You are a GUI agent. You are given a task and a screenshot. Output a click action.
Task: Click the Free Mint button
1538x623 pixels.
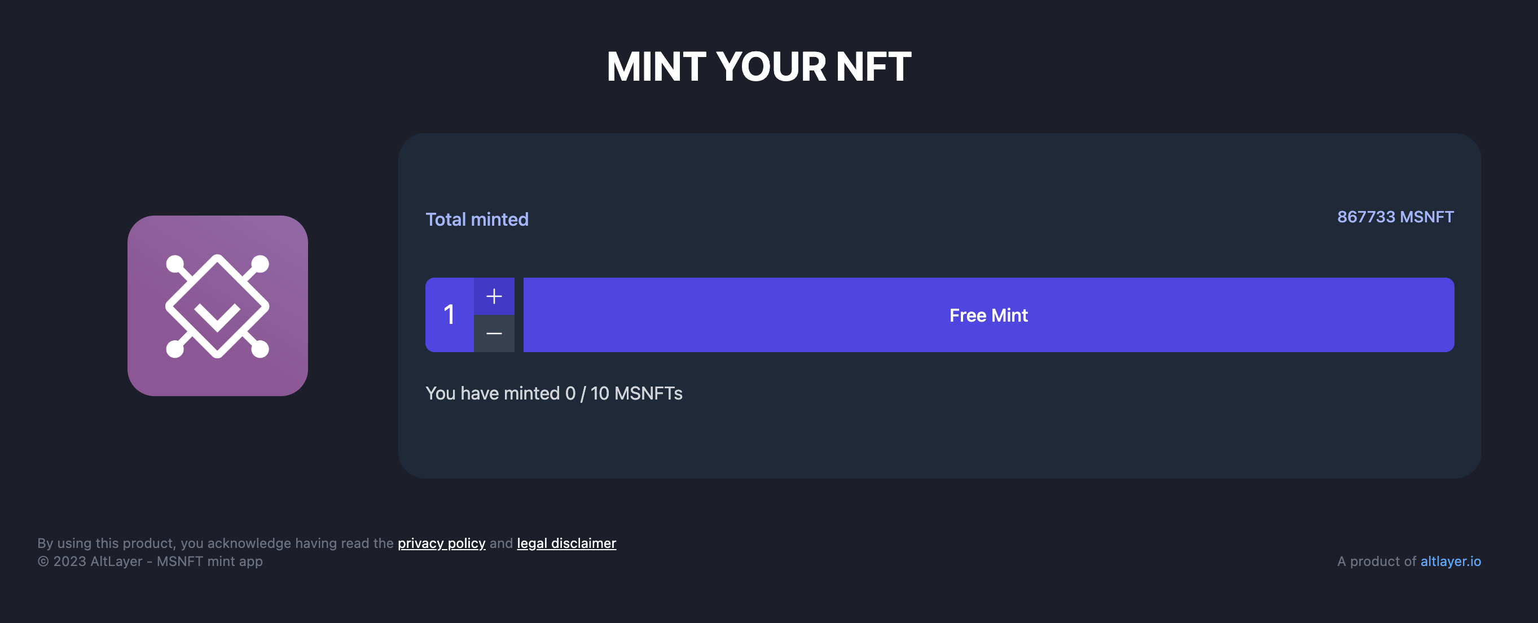[988, 315]
